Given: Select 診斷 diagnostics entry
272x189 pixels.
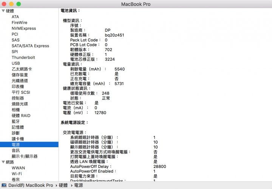Looking at the screenshot, I should 15,133.
